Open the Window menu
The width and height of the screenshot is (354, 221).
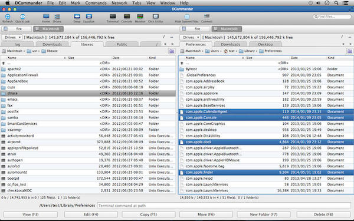168,3
